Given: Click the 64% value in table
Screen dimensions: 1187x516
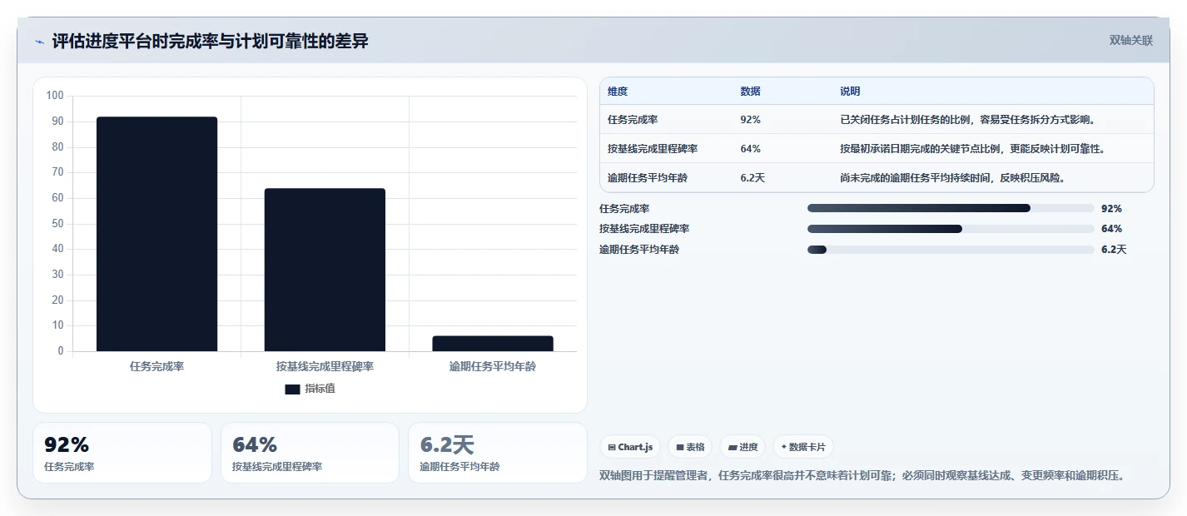Looking at the screenshot, I should click(750, 149).
